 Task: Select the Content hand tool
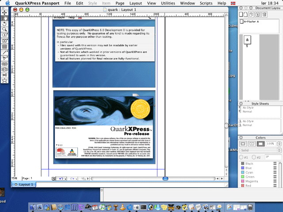pos(4,19)
